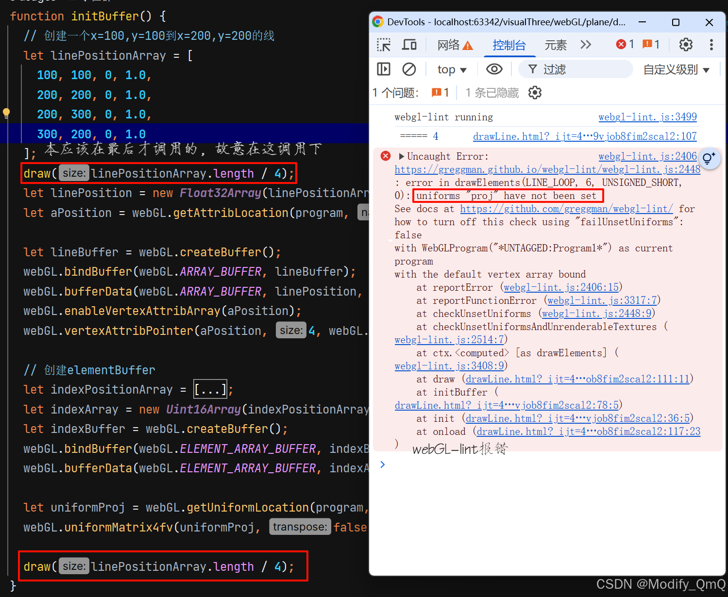The width and height of the screenshot is (728, 597).
Task: Click the 'function initBuffer()' declaration line
Action: (88, 17)
